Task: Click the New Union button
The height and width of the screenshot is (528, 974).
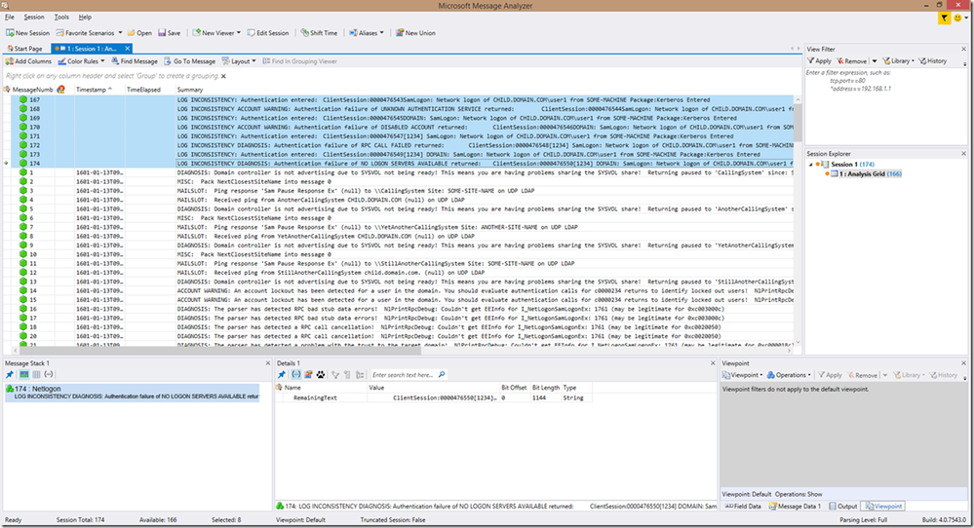Action: coord(415,33)
